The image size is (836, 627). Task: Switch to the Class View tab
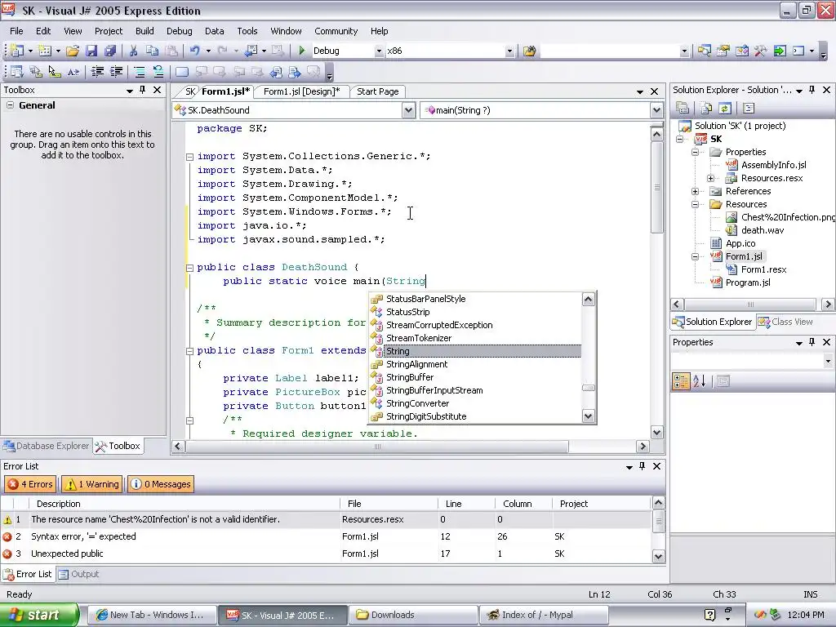(x=786, y=322)
